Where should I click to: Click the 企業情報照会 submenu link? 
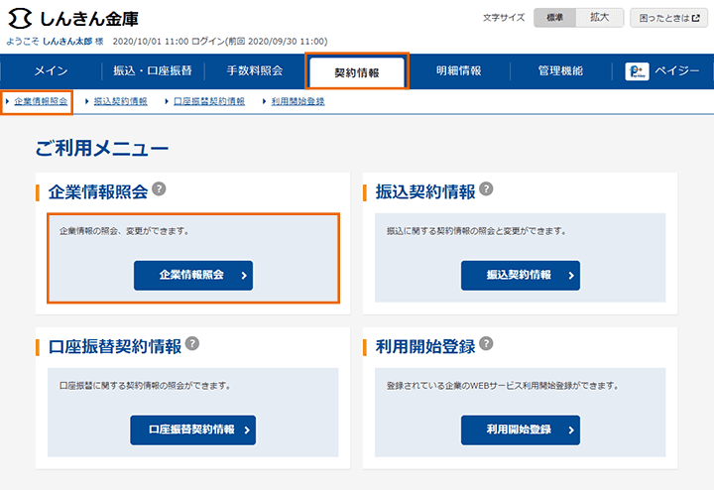[41, 101]
